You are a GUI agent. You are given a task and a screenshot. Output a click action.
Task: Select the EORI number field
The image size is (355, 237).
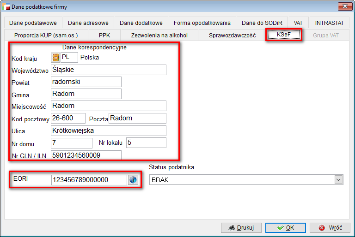[89, 180]
